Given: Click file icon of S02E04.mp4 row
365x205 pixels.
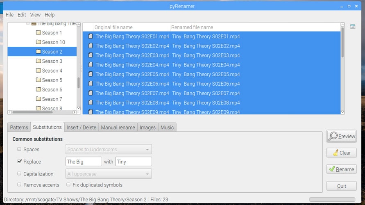Looking at the screenshot, I should [x=91, y=64].
